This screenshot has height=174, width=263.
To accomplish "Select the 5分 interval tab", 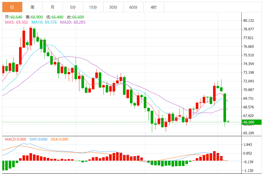I will (x=73, y=7).
